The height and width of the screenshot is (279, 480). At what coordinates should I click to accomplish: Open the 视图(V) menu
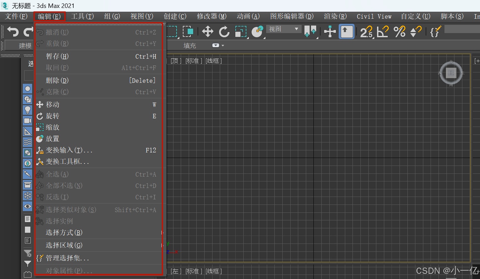click(x=142, y=16)
